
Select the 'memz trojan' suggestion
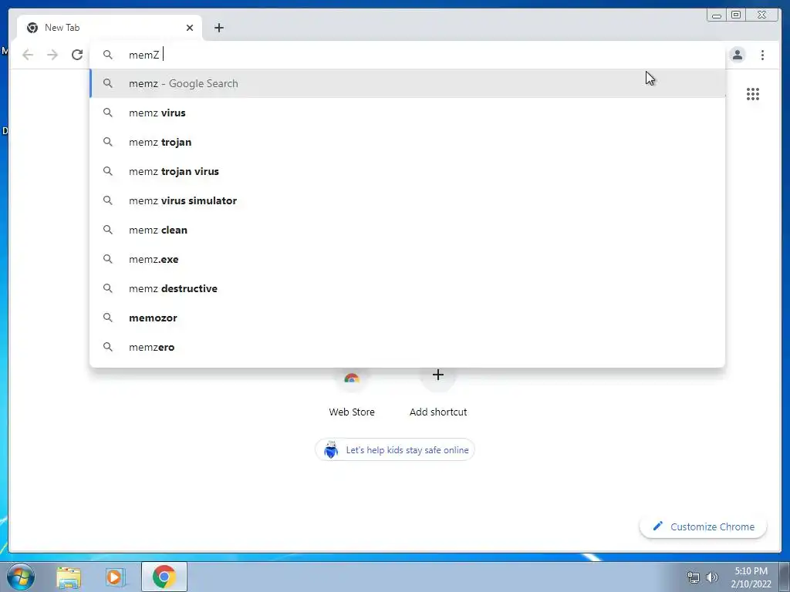point(407,142)
